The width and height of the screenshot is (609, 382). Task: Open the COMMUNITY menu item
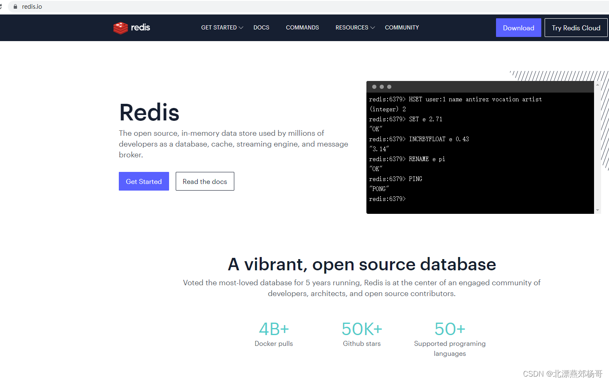pyautogui.click(x=402, y=27)
